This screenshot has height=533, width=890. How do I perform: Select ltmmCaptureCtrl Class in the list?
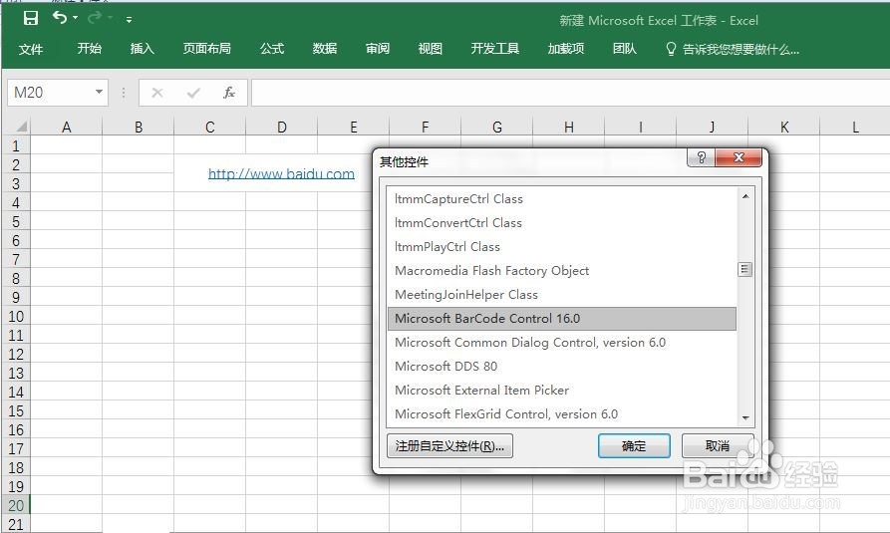562,198
